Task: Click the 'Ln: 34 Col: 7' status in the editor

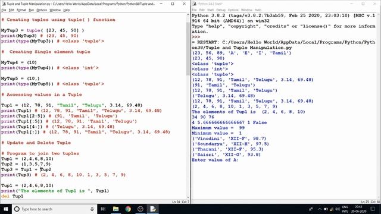Action: point(181,202)
